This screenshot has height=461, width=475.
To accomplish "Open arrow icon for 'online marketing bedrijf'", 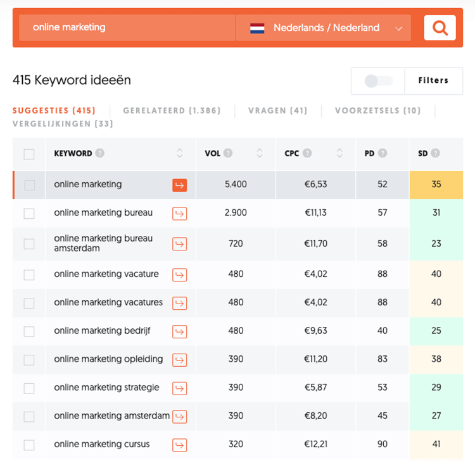I will [180, 331].
